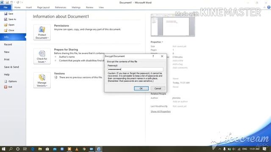Launch Microsoft Edge from the taskbar
271x152 pixels.
pos(33,149)
